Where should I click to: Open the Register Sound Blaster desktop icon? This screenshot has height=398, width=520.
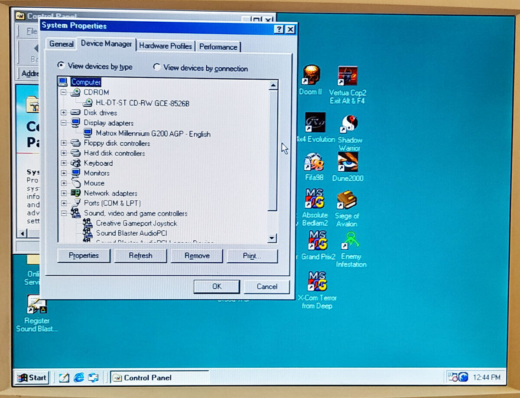tap(36, 304)
